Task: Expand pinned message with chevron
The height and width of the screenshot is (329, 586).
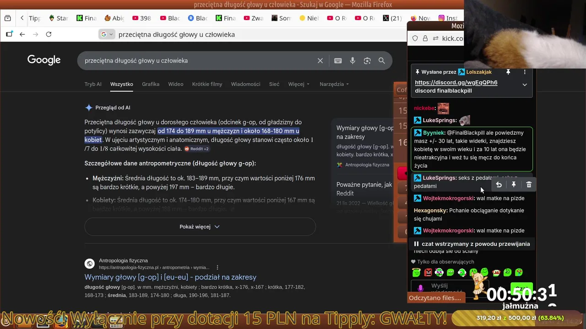Action: [525, 85]
